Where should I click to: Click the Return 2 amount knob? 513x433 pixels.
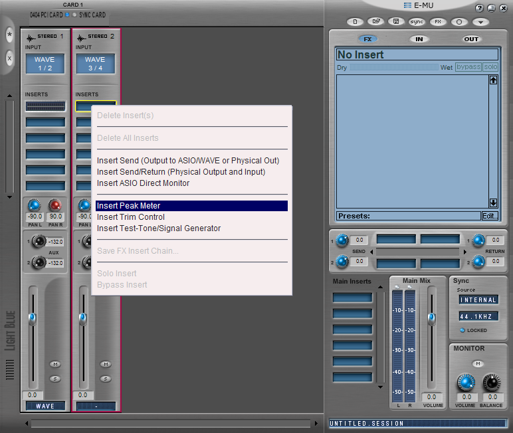point(478,262)
